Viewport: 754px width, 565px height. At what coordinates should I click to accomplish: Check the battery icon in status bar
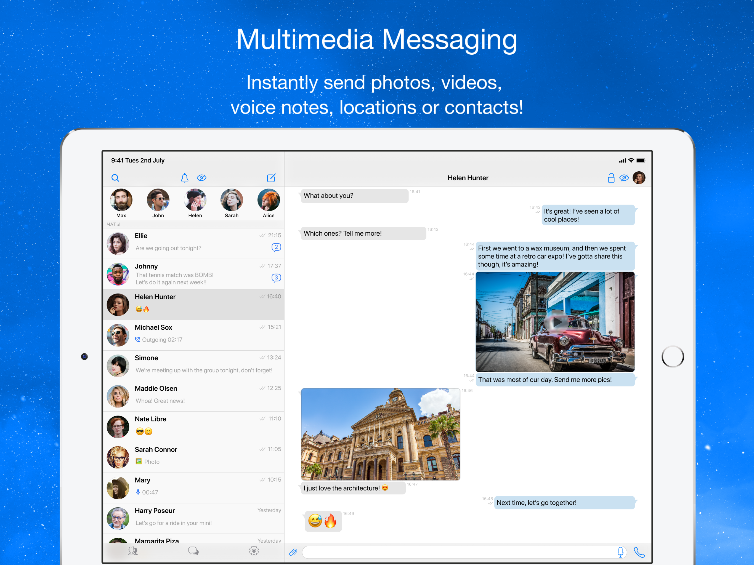click(641, 161)
